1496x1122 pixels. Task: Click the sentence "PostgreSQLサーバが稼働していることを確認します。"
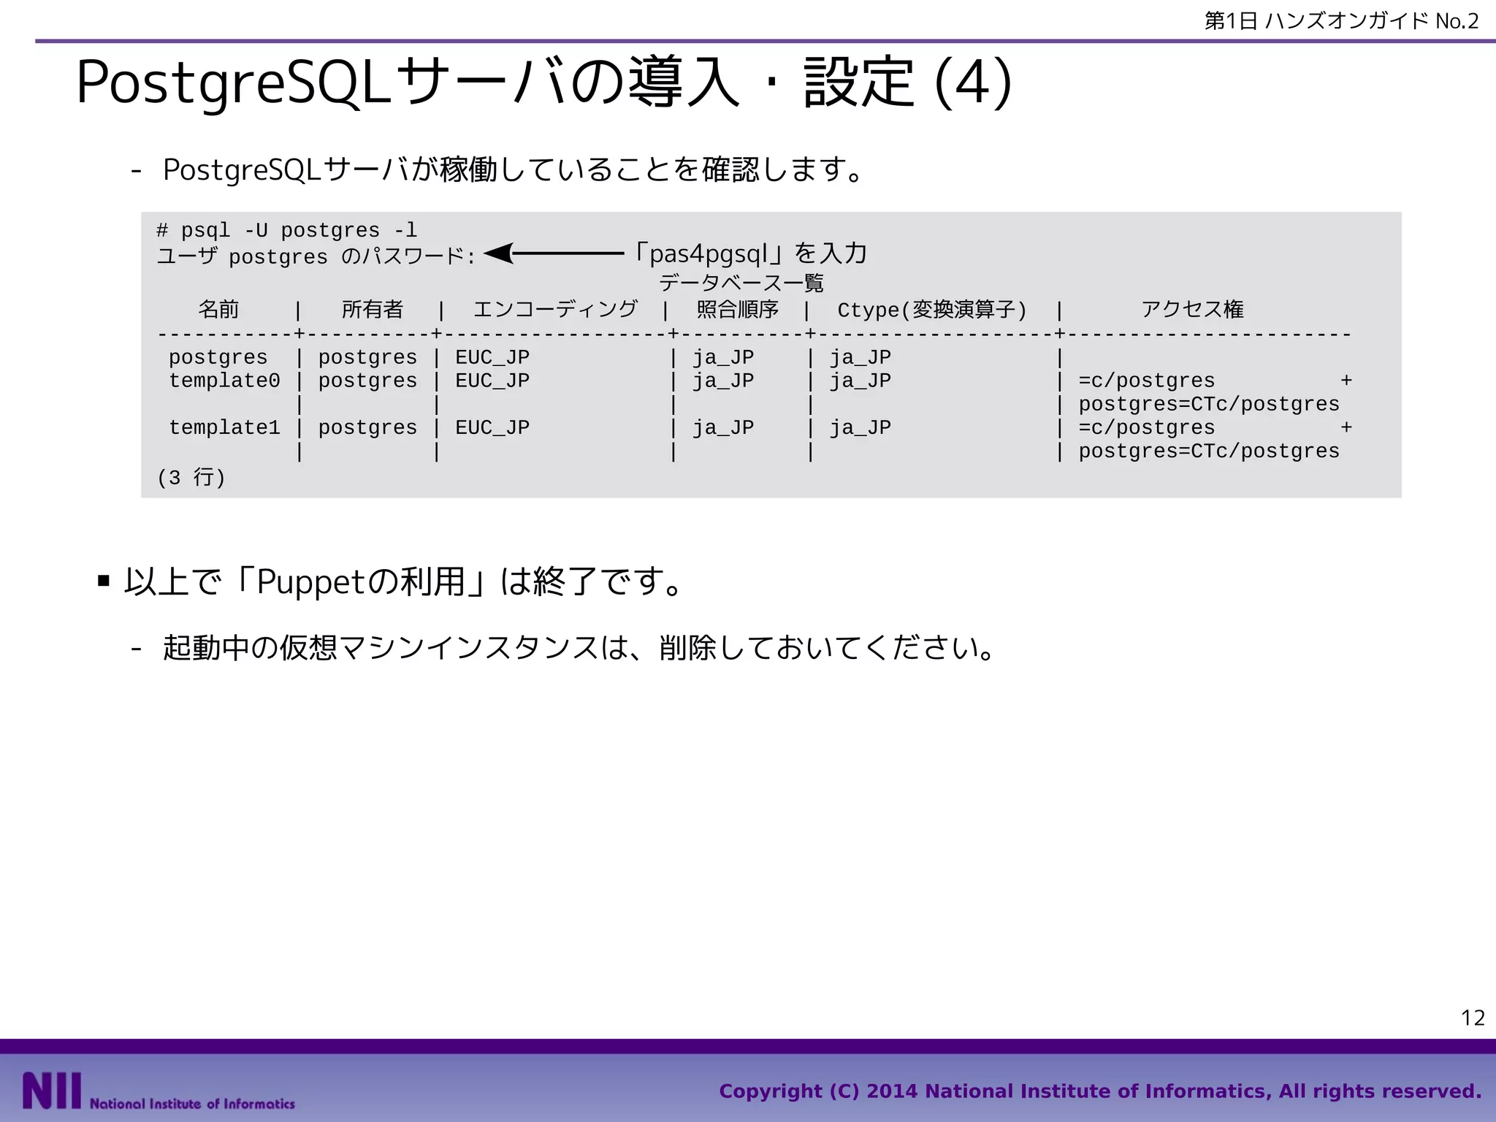pos(514,169)
